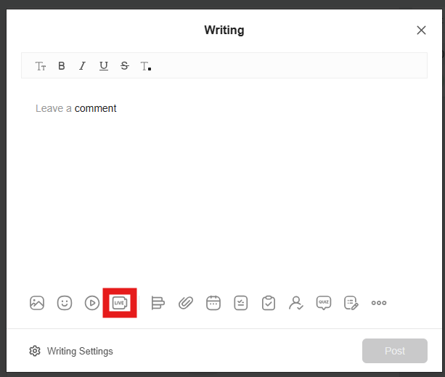Create a quiz using the QUIZ bubble icon

(324, 303)
